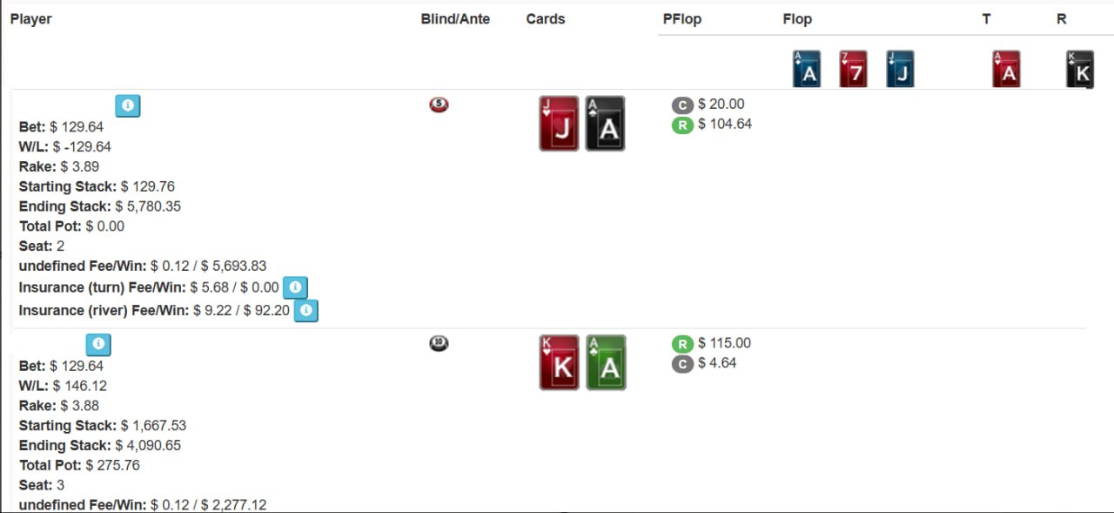The width and height of the screenshot is (1114, 513).
Task: Click the PFlop column header
Action: point(681,19)
